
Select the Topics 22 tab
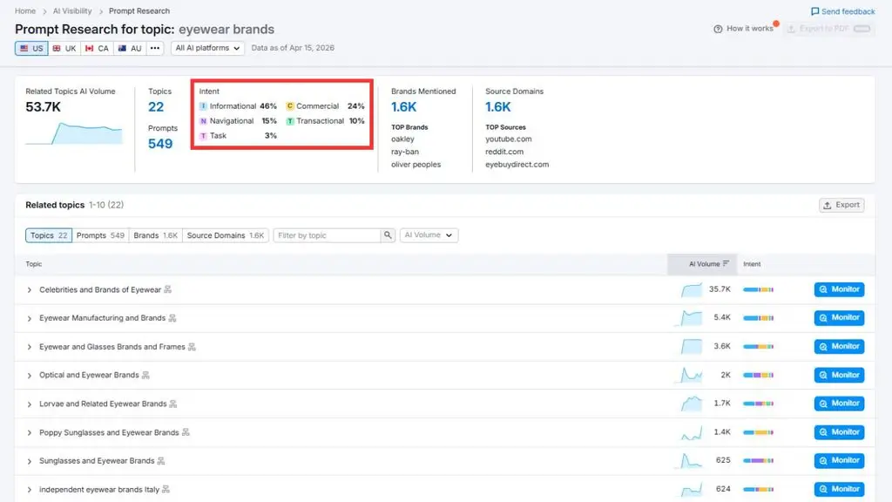pyautogui.click(x=49, y=235)
